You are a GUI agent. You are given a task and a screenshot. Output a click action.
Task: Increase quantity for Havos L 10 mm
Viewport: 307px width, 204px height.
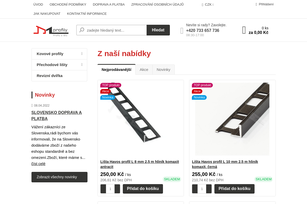(x=209, y=189)
